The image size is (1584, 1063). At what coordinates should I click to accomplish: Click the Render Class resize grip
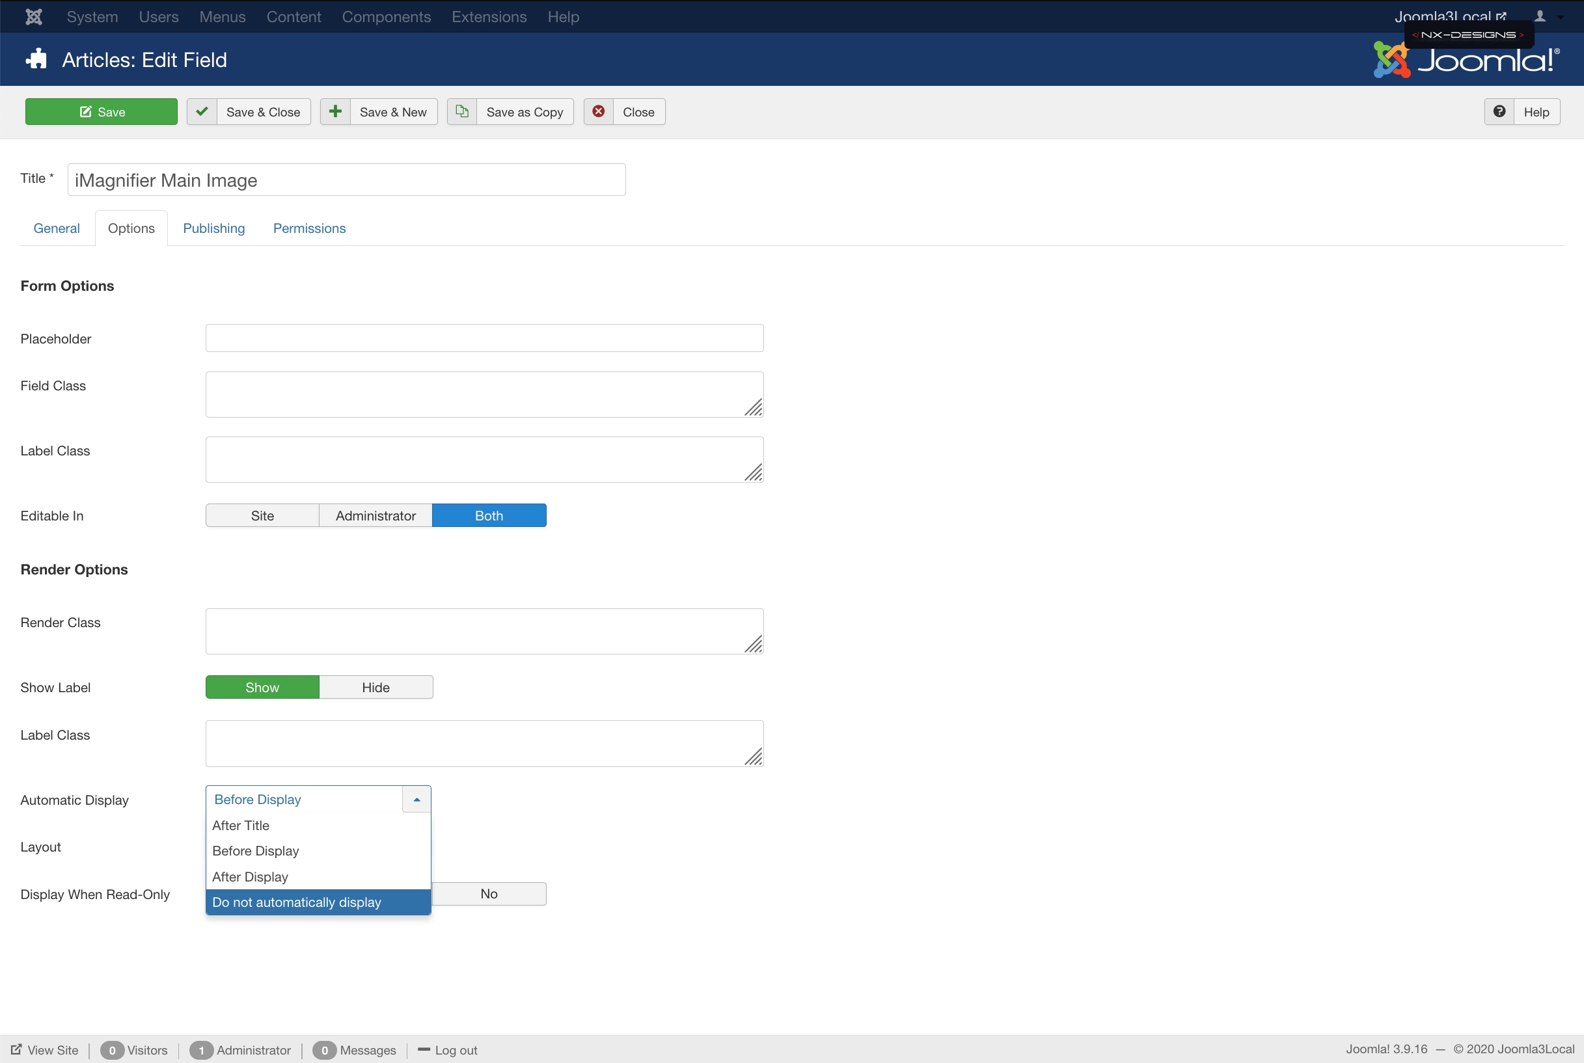click(754, 644)
